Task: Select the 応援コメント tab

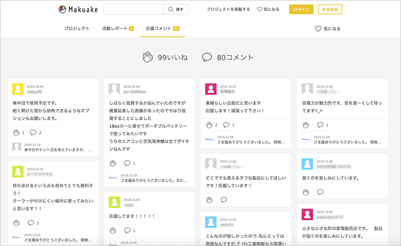Action: click(x=162, y=29)
